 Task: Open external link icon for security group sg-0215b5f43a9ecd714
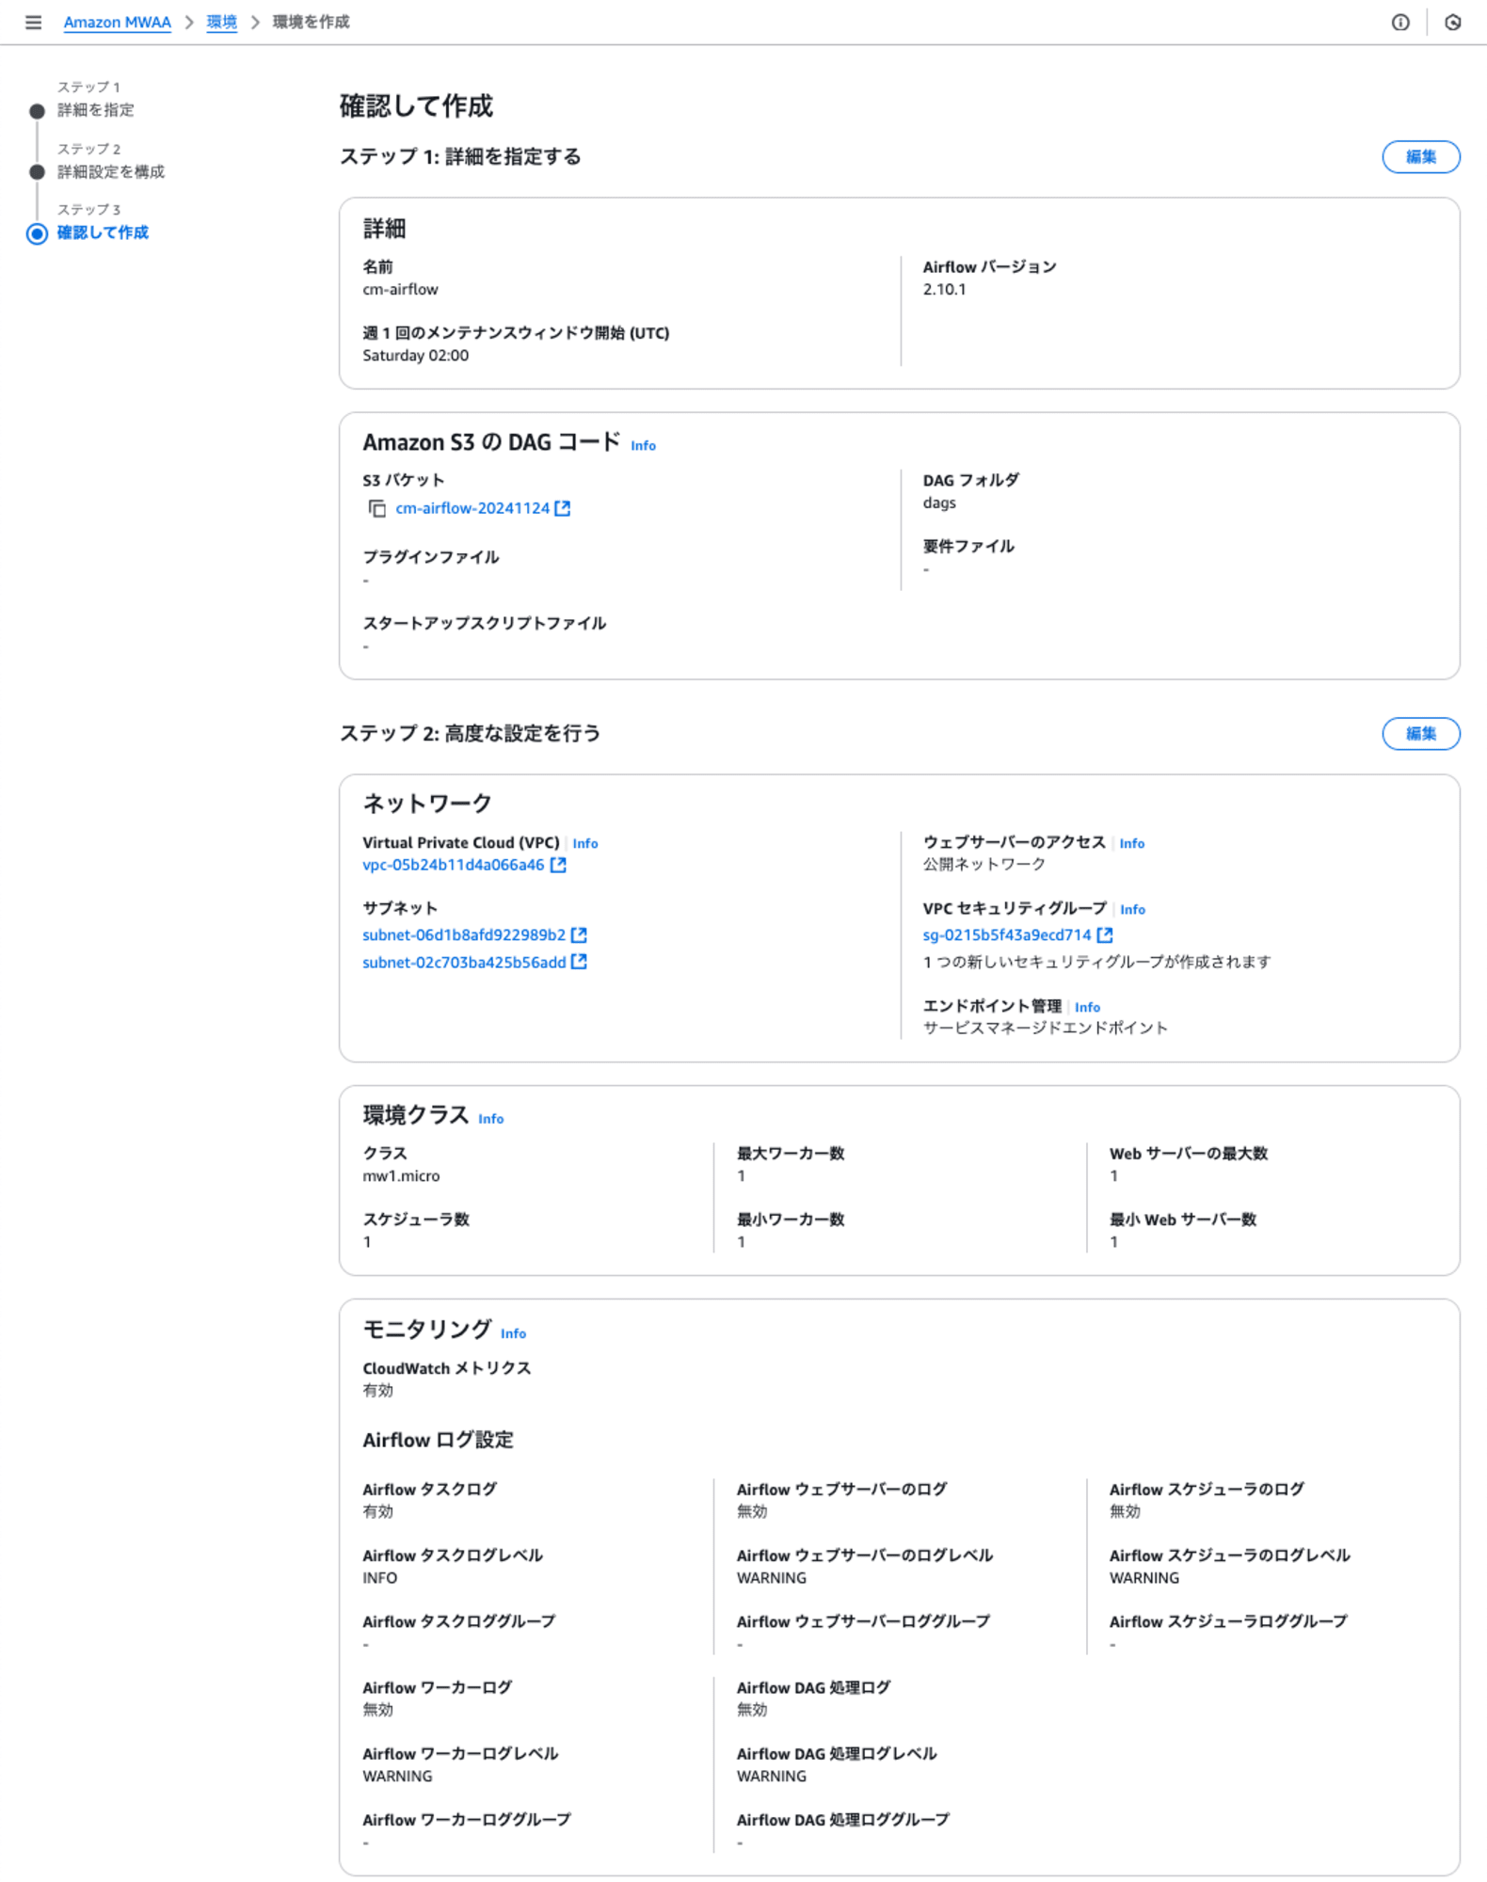tap(1105, 934)
